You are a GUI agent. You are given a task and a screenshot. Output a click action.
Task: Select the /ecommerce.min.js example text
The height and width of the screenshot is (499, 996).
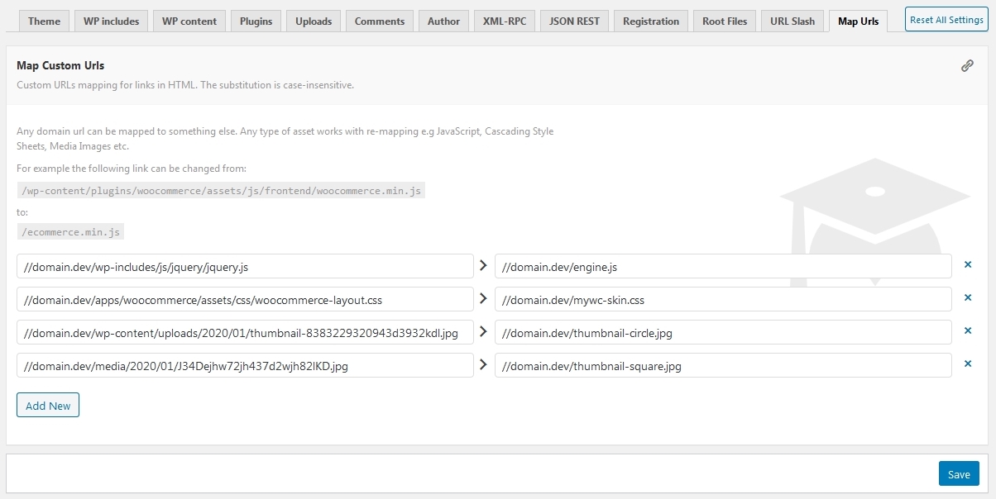(70, 231)
